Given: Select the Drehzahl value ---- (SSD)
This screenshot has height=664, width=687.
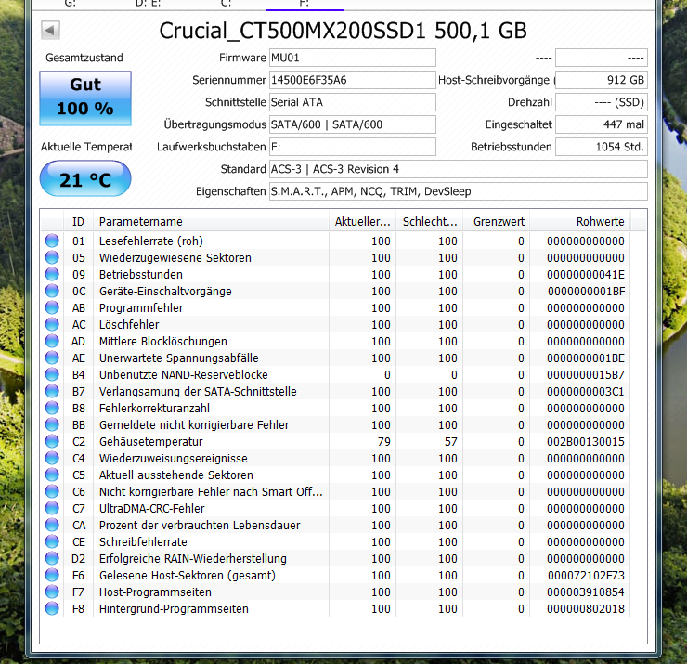Looking at the screenshot, I should (602, 102).
